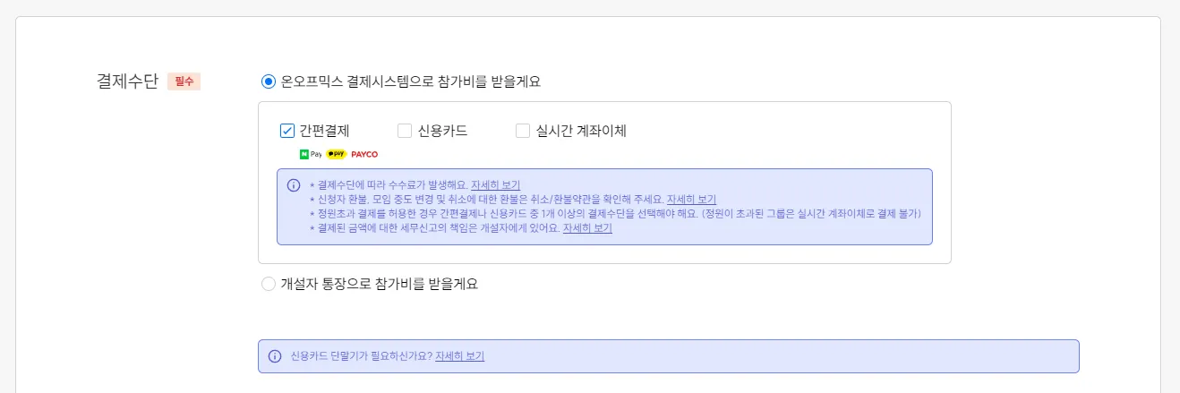The height and width of the screenshot is (393, 1180).
Task: Open 자세히 보기 link for 취소/환불약관
Action: click(x=691, y=200)
